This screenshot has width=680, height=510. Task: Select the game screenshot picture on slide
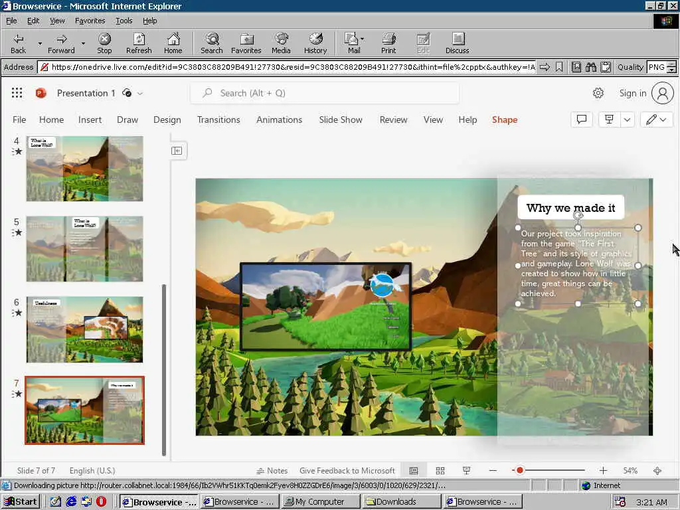tap(325, 306)
